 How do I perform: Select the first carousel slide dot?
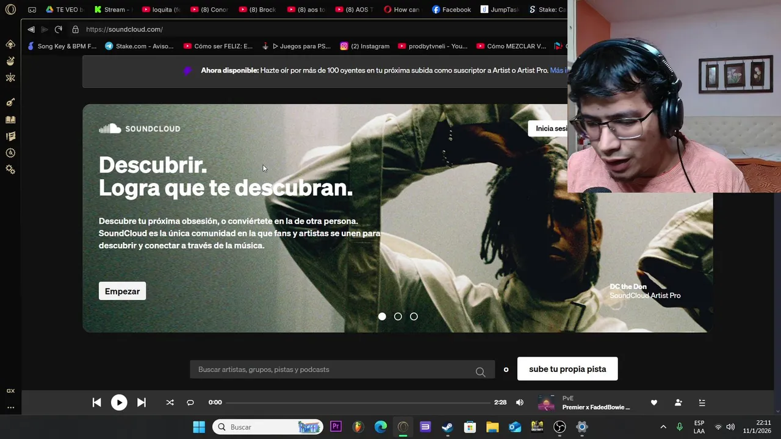coord(382,316)
